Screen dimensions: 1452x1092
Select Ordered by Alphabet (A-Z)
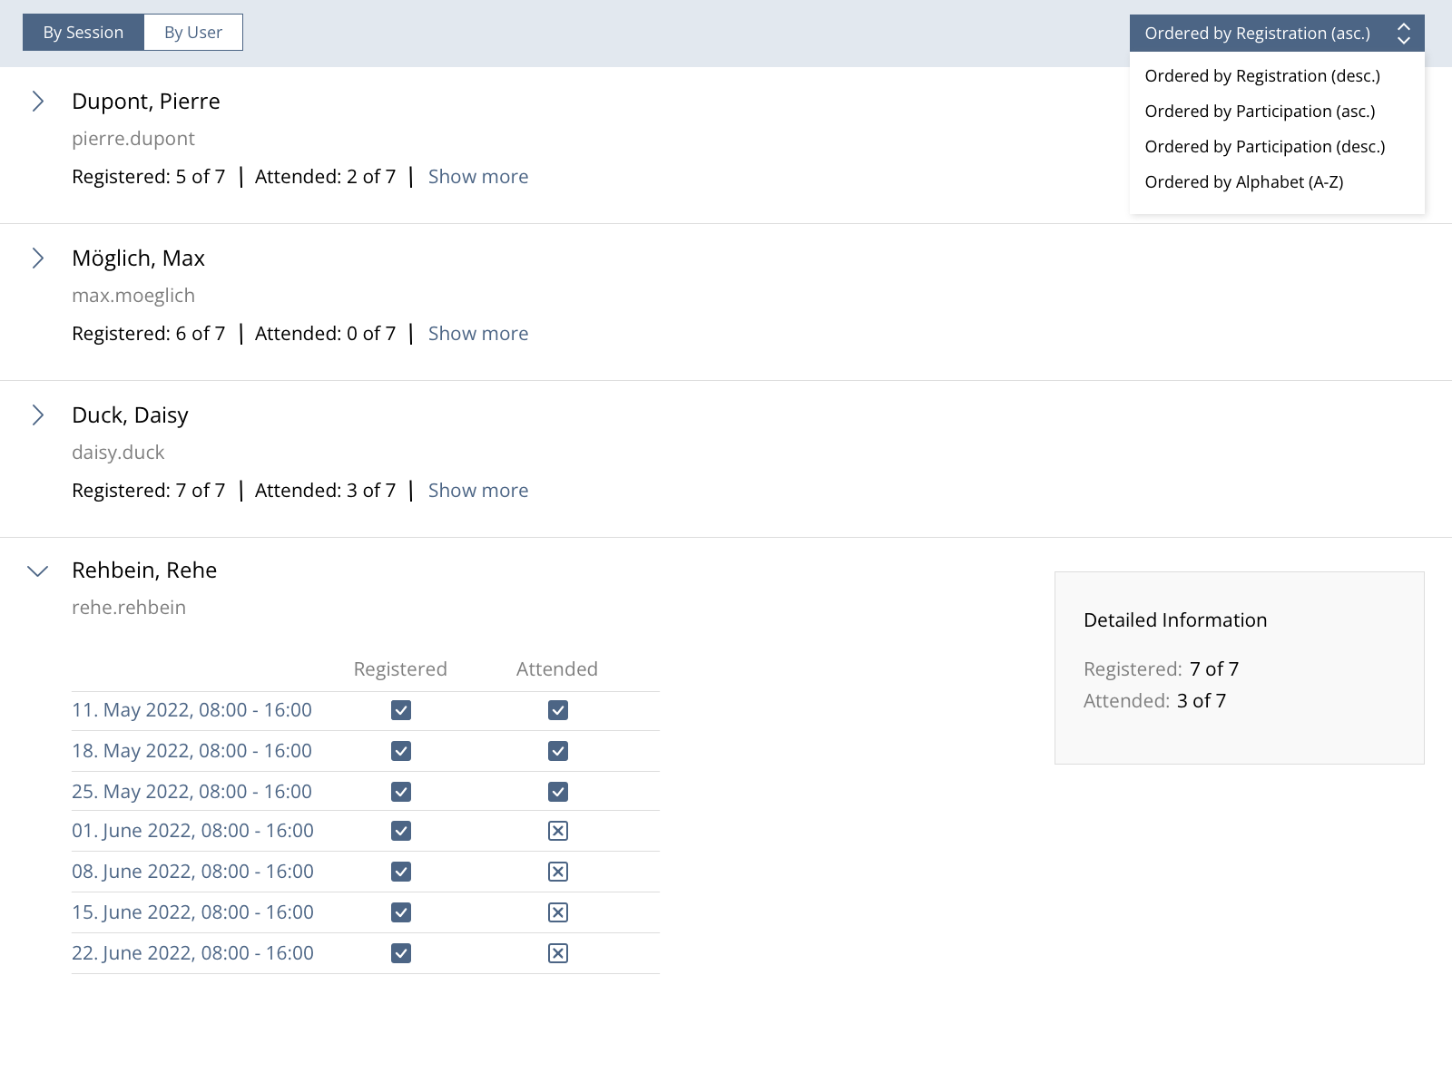tap(1243, 182)
